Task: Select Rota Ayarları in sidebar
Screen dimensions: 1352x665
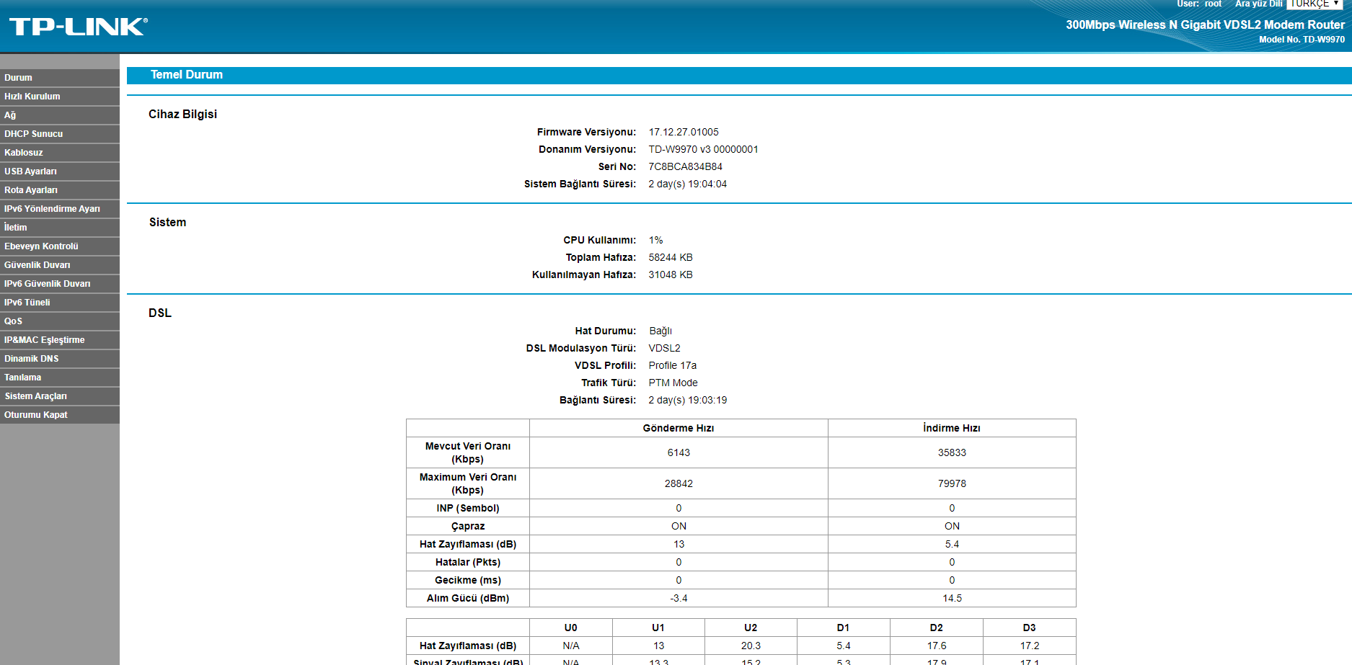Action: click(x=60, y=190)
